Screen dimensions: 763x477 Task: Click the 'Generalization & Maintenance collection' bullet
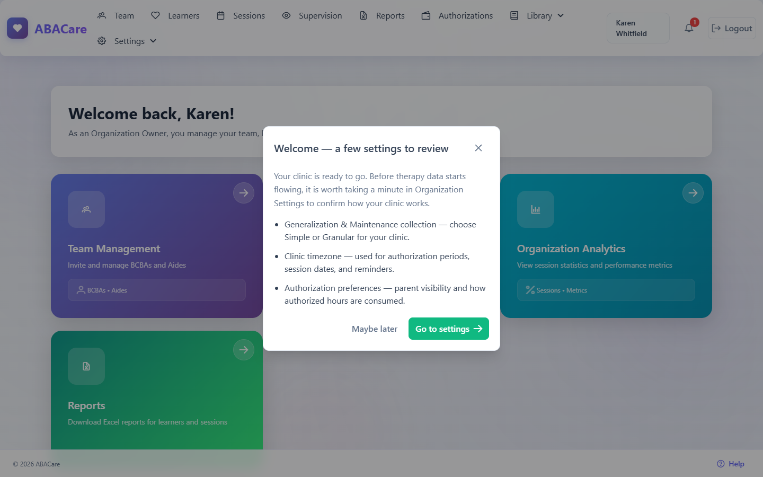pos(380,231)
